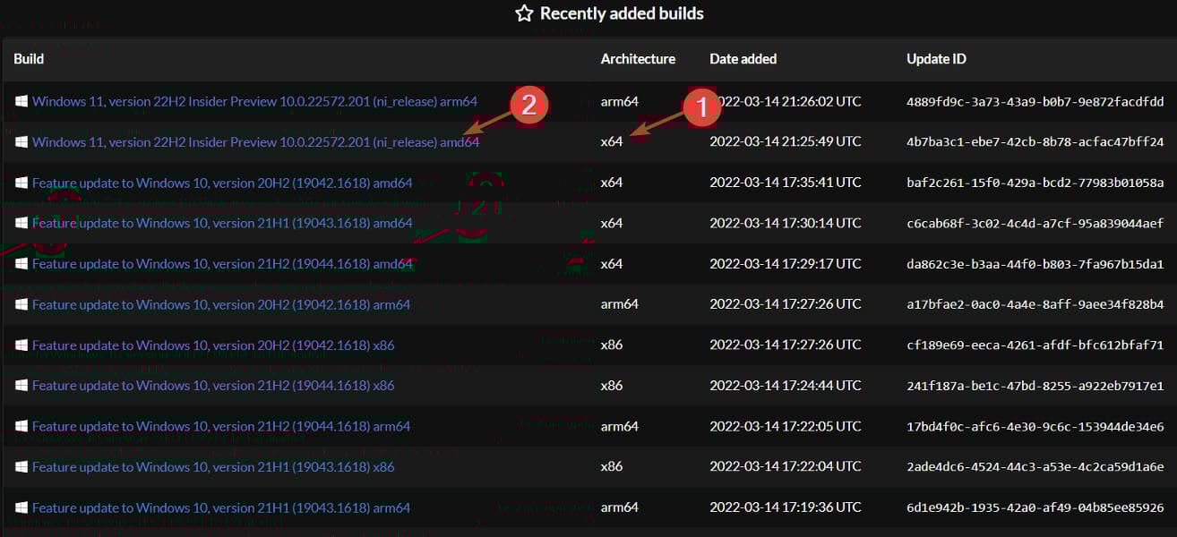1177x537 pixels.
Task: Open Feature update Windows 10 21H1 (19043.1618) amd64
Action: click(x=222, y=223)
